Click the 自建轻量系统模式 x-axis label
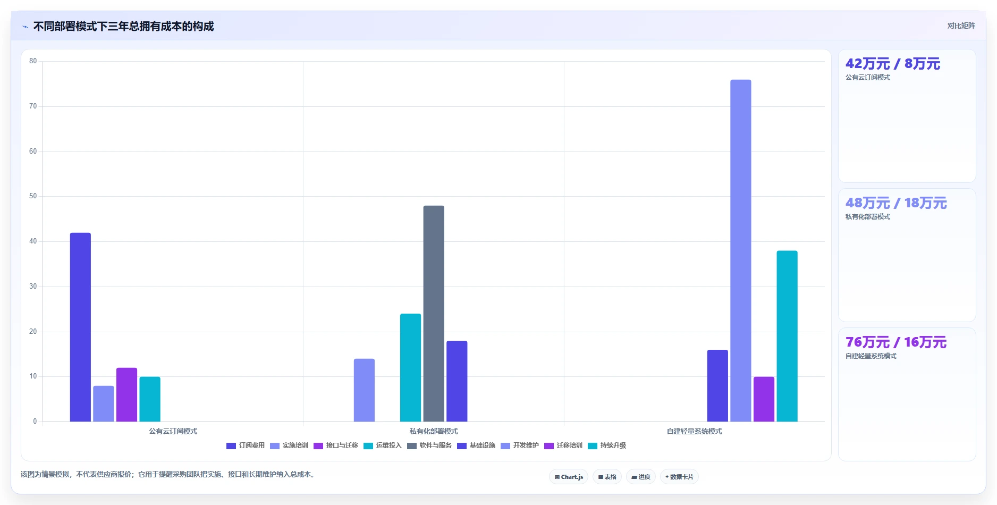 point(694,431)
